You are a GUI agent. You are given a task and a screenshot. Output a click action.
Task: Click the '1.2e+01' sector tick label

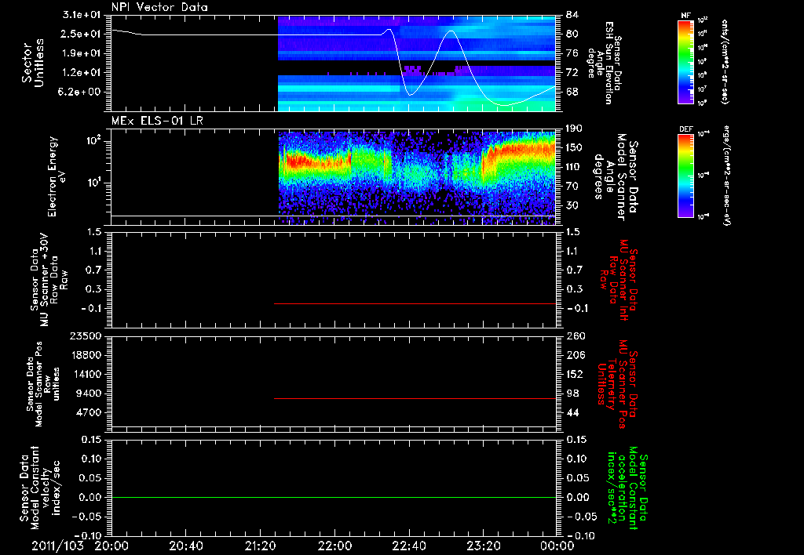tap(82, 73)
